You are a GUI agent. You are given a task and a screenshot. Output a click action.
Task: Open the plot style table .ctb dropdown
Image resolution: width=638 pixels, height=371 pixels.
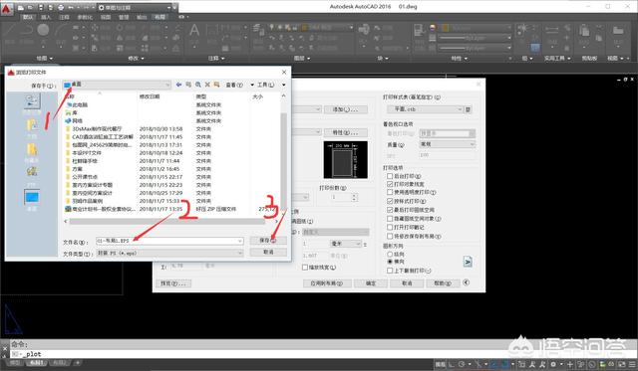[426, 109]
